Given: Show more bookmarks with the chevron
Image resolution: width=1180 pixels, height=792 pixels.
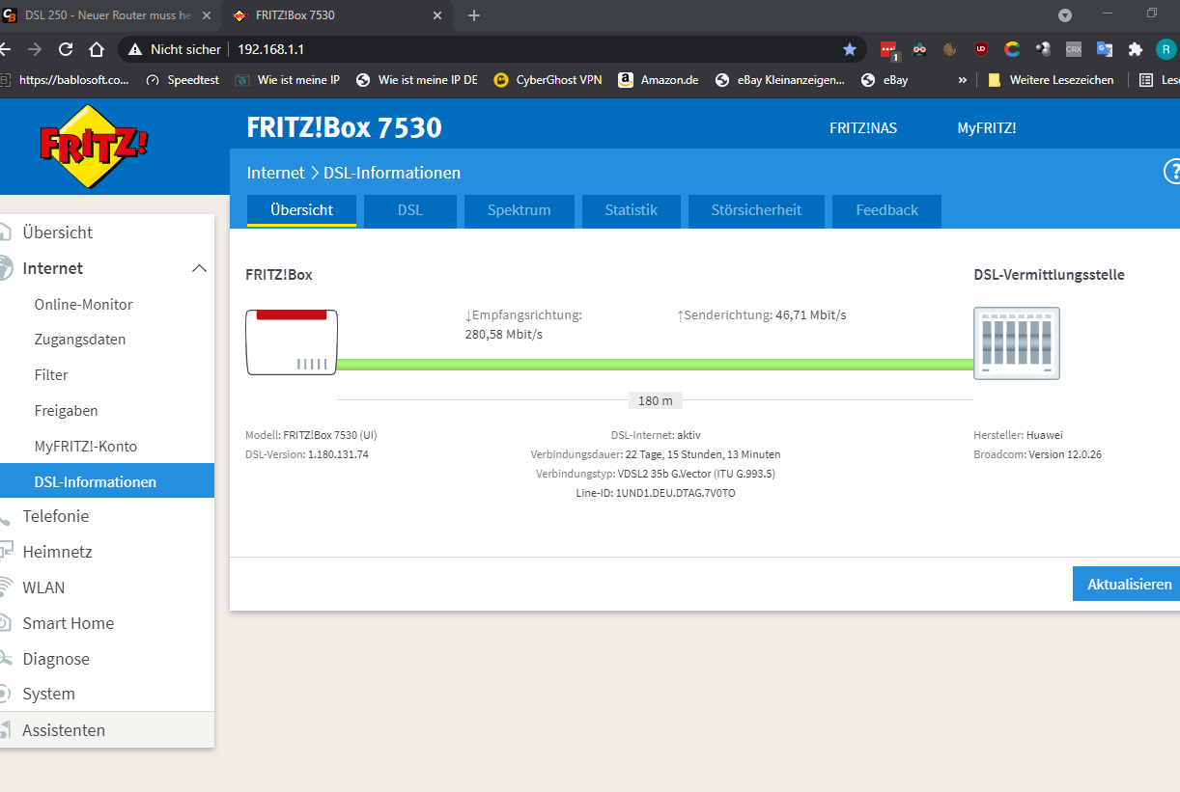Looking at the screenshot, I should (962, 80).
